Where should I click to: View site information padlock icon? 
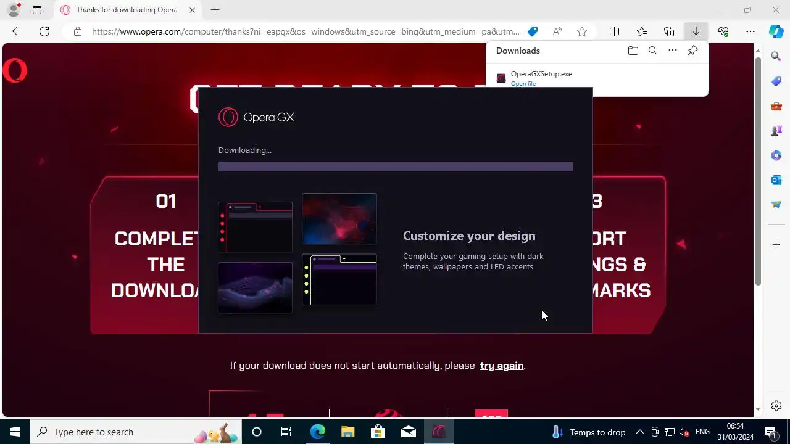click(77, 31)
